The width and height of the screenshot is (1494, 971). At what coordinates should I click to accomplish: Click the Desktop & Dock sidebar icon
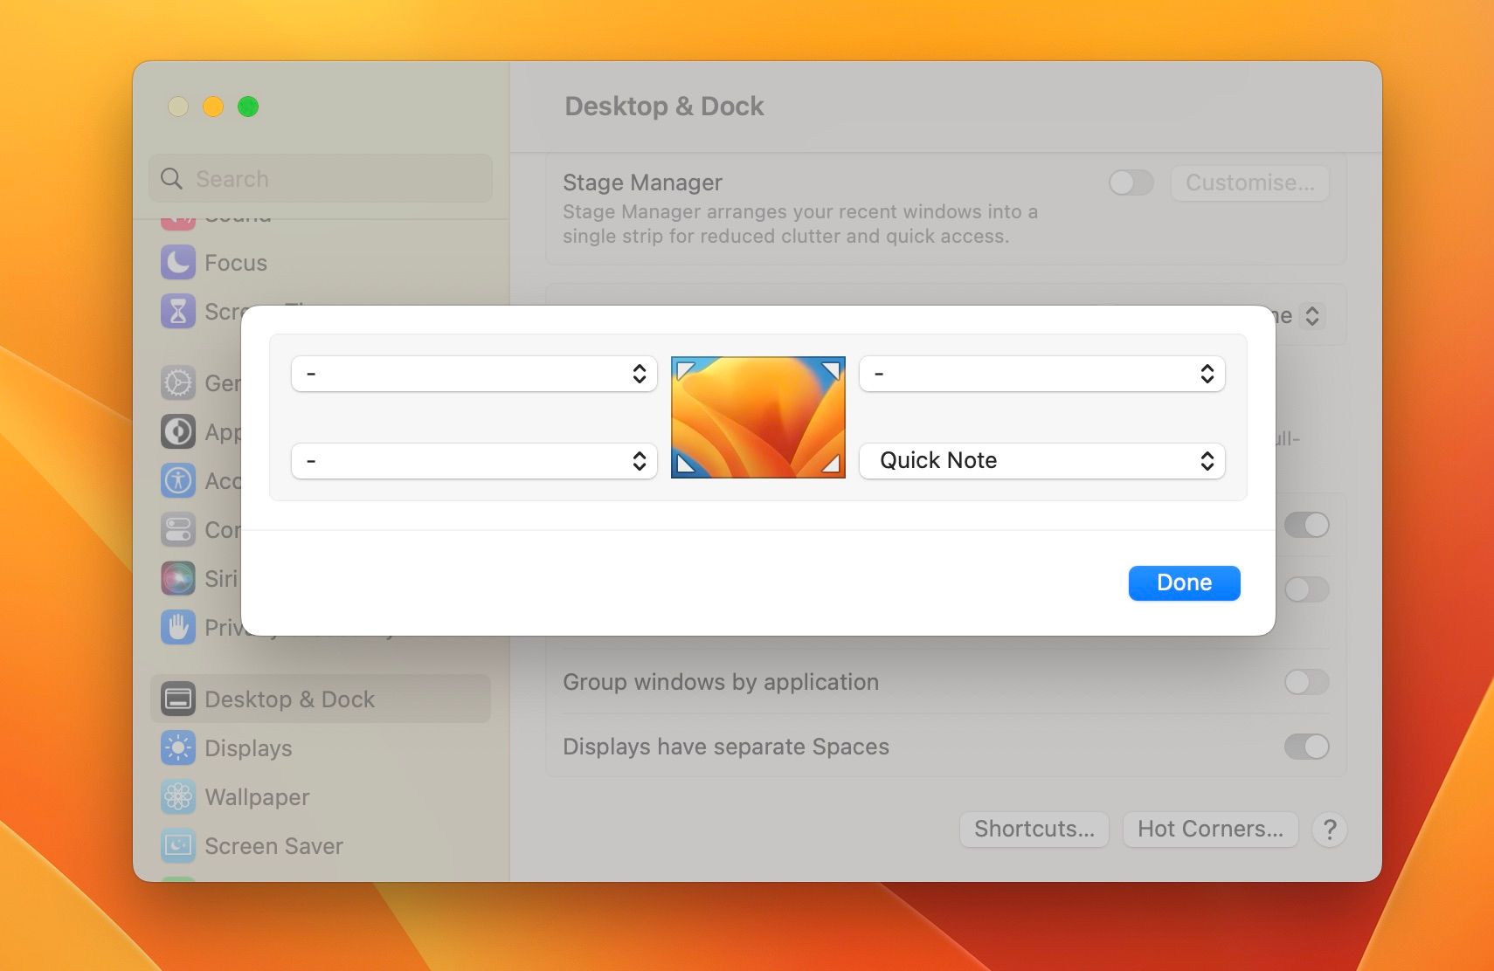[178, 699]
